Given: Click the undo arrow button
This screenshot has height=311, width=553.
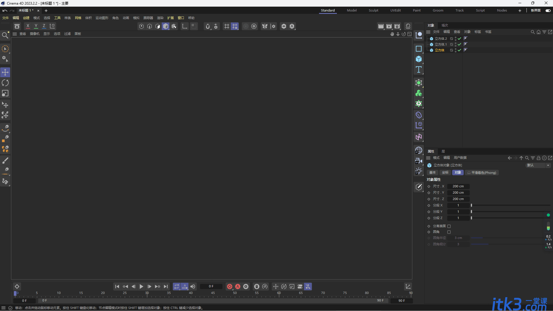Looking at the screenshot, I should click(5, 11).
